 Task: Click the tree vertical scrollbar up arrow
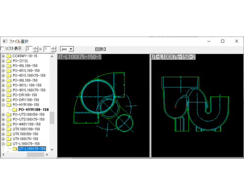pyautogui.click(x=52, y=57)
